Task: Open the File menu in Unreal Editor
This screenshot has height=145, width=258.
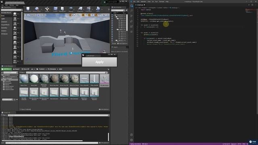Action: (2, 5)
